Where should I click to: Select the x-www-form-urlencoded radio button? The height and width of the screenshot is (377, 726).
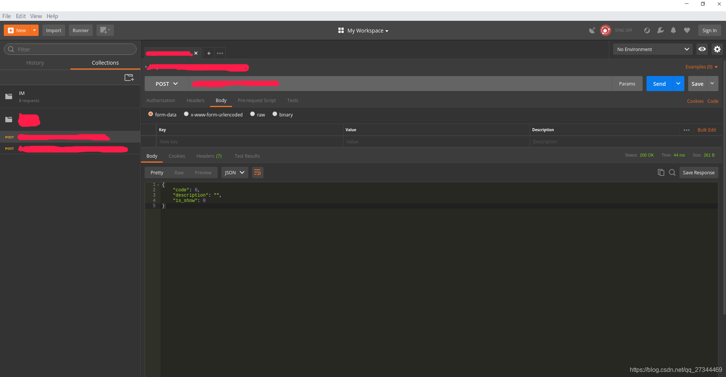(186, 114)
